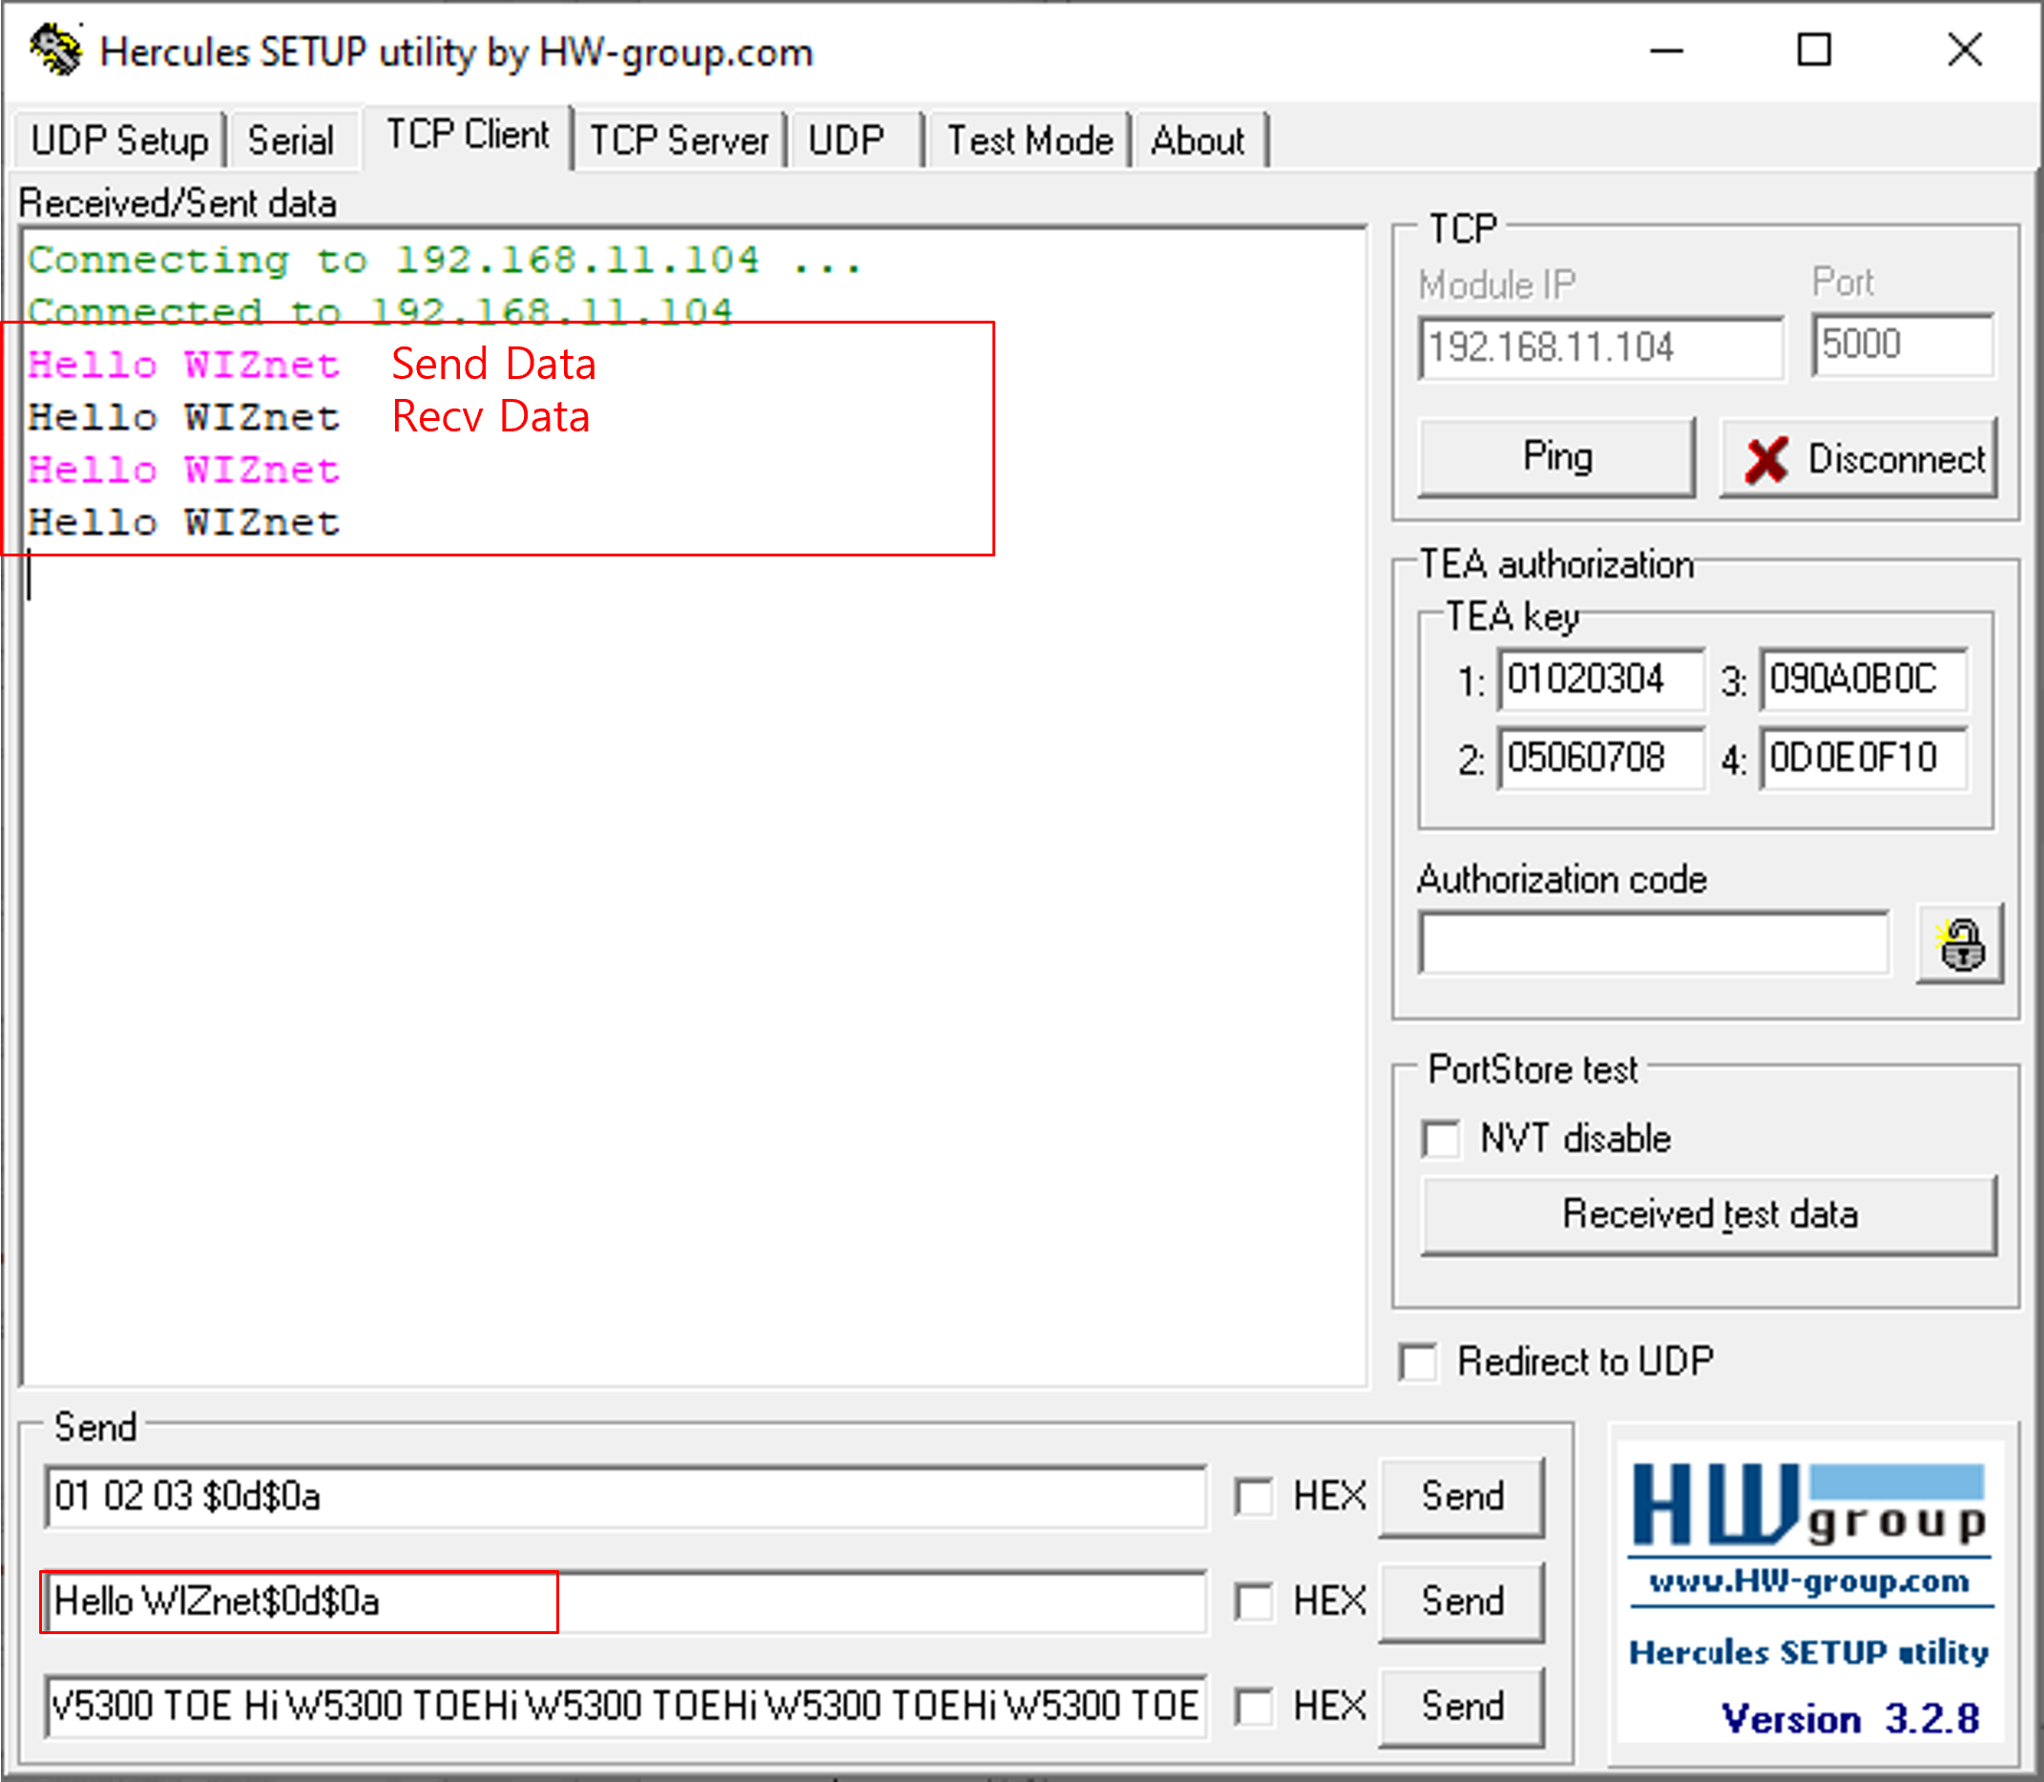Viewport: 2044px width, 1782px height.
Task: Enable the NVT disable checkbox
Action: (x=1442, y=1139)
